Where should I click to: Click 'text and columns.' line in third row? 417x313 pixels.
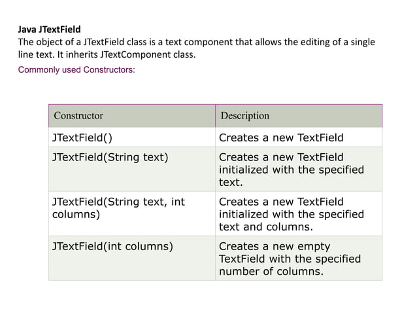point(266,227)
